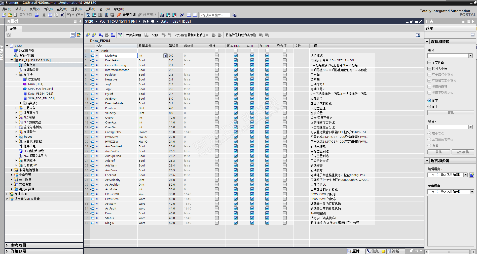Monitor all values with glasses icon
The image size is (477, 254).
tap(120, 35)
